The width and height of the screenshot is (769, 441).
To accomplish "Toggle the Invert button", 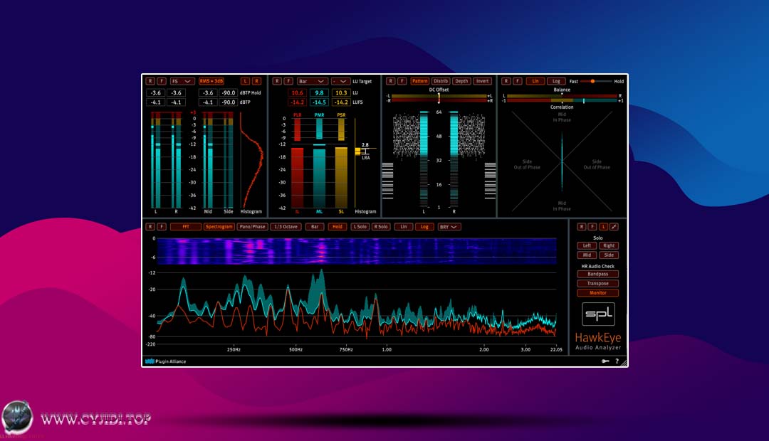I will coord(482,81).
